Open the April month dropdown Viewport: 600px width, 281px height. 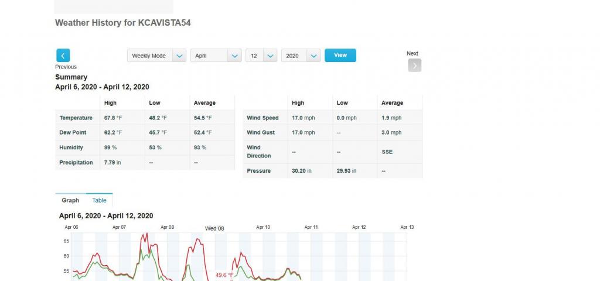(x=216, y=56)
